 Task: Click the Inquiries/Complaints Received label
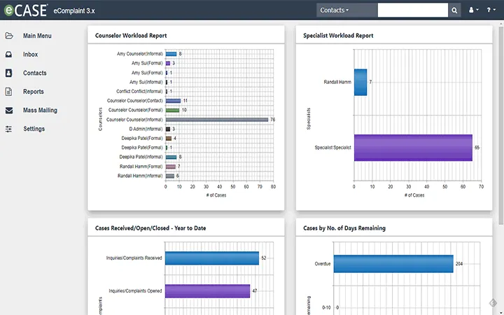[134, 258]
